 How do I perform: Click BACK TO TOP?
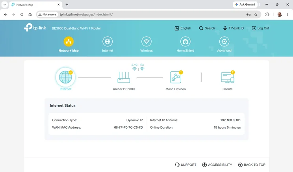[252, 165]
